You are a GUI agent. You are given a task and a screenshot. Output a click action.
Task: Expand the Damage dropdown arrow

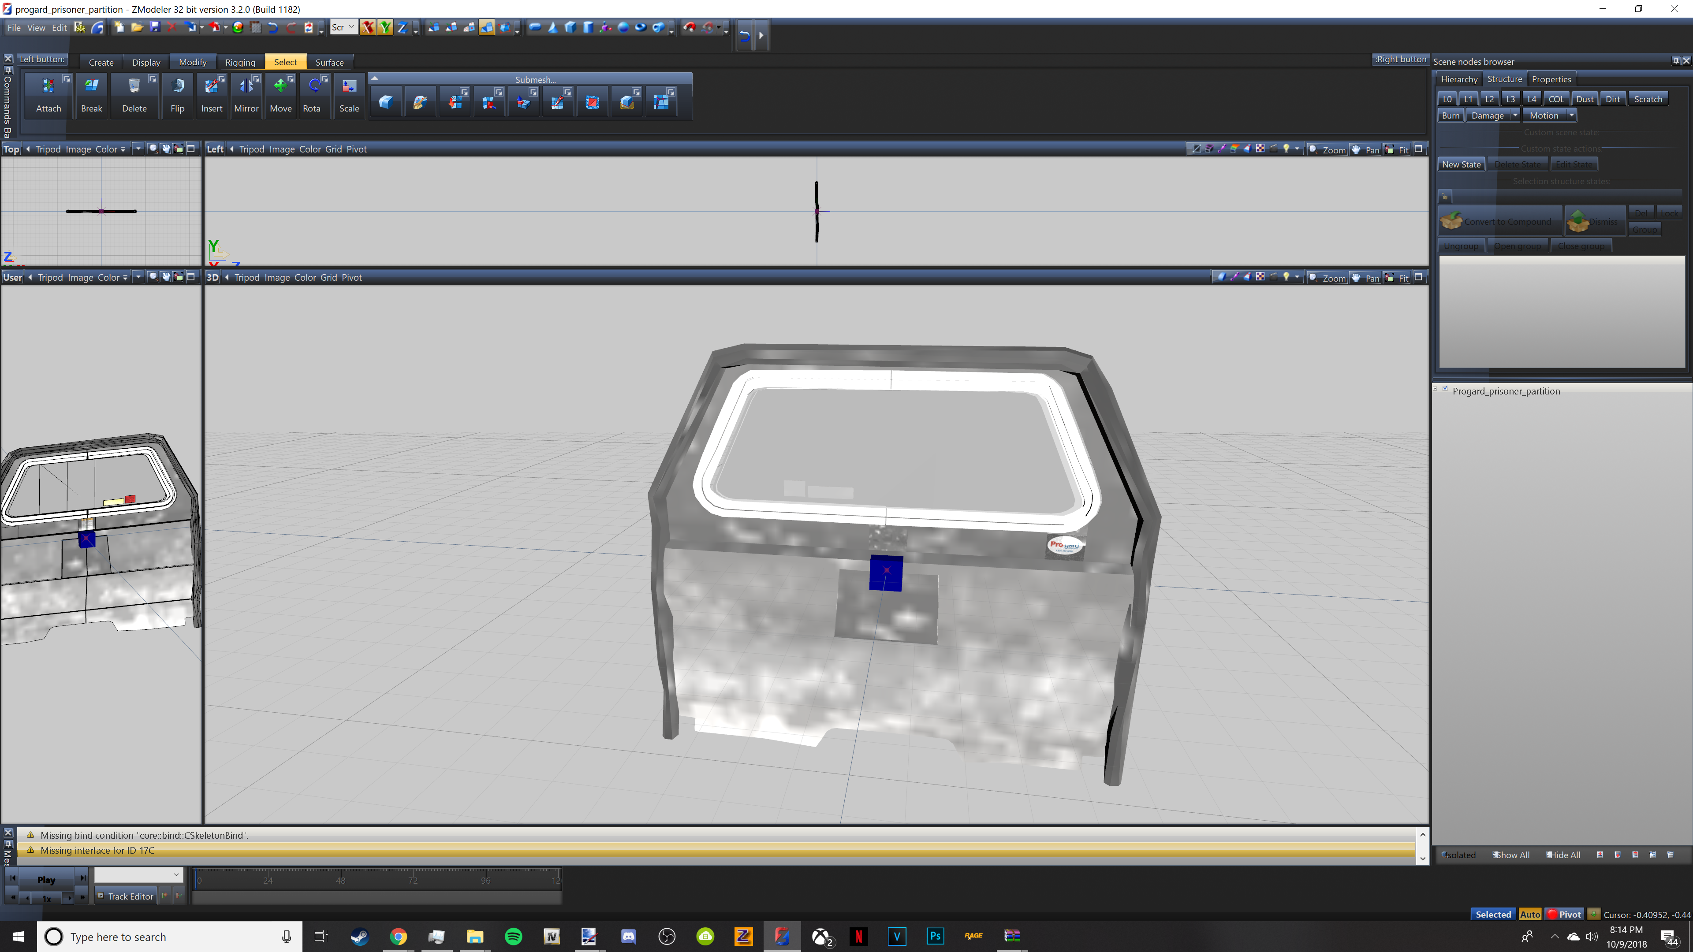(1514, 115)
